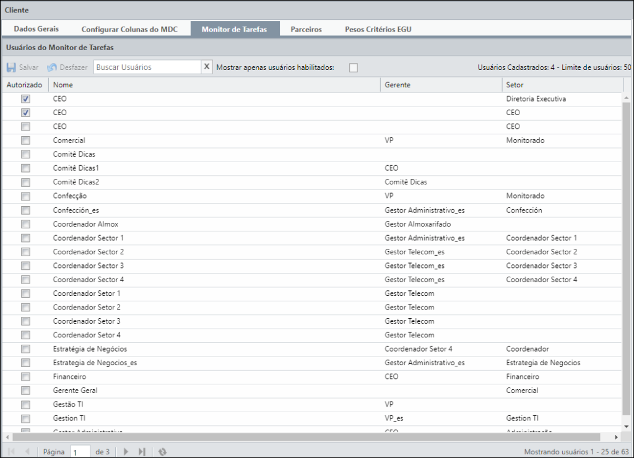Open the Dados Gerais tab
This screenshot has height=458, width=634.
click(37, 28)
